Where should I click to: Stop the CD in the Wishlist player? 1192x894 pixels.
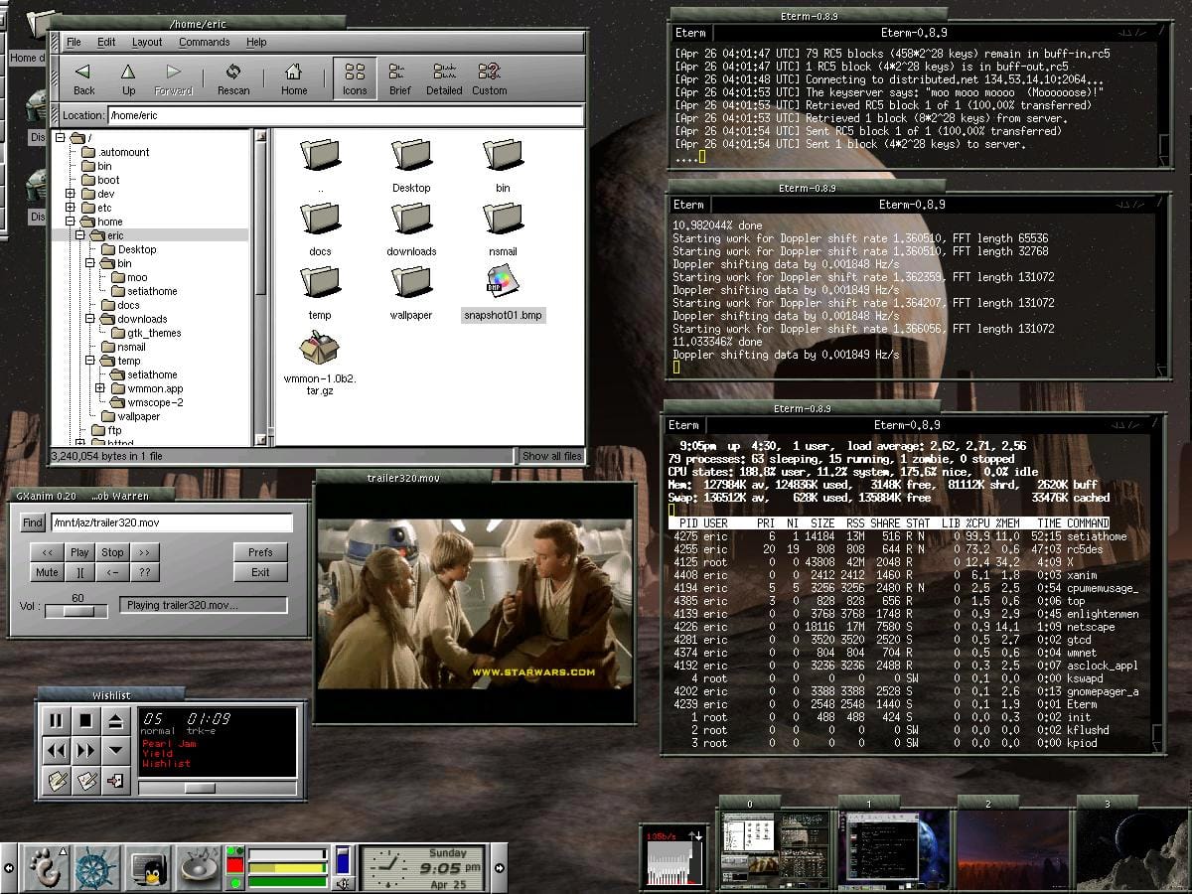click(x=86, y=721)
